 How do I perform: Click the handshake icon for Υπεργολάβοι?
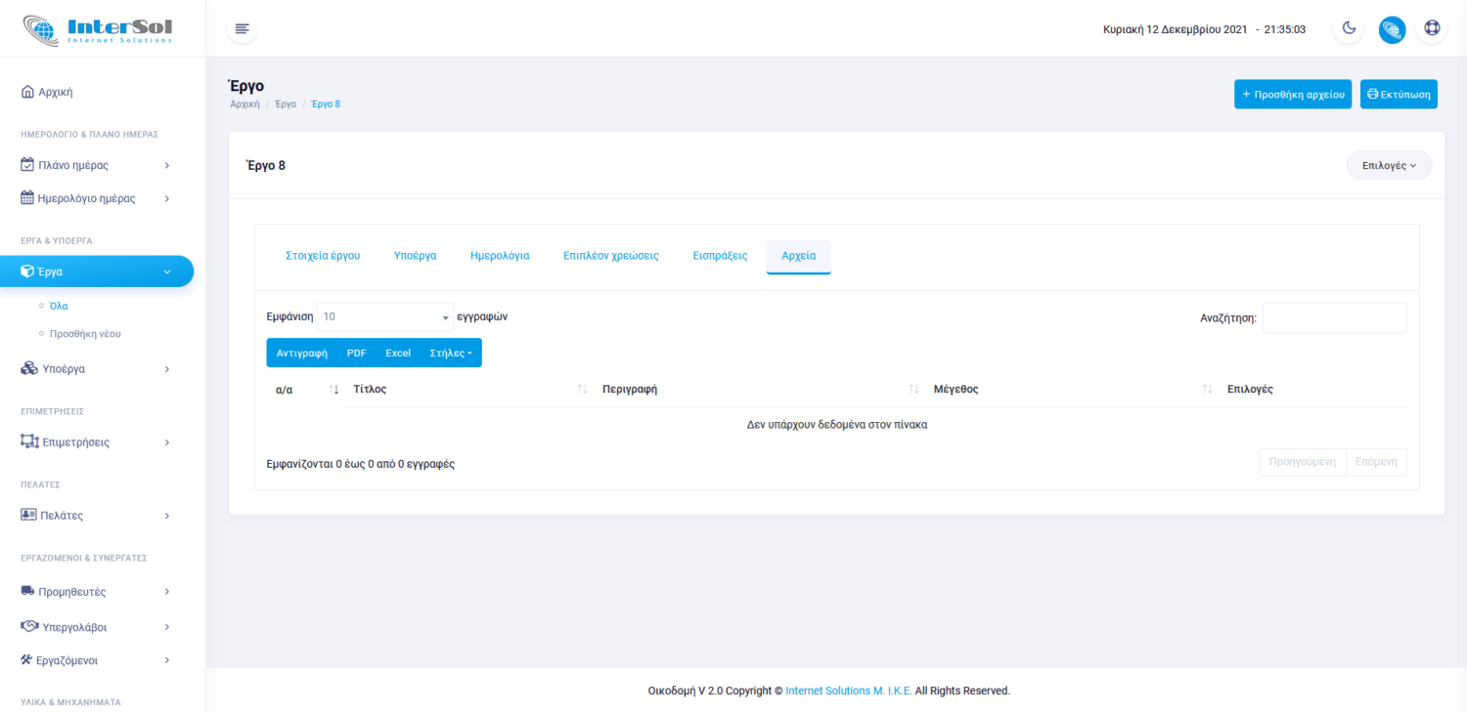[x=29, y=626]
